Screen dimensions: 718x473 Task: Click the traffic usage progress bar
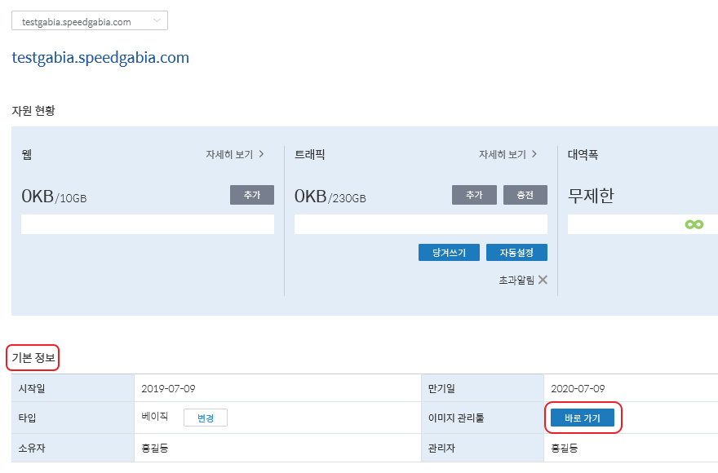click(x=421, y=224)
